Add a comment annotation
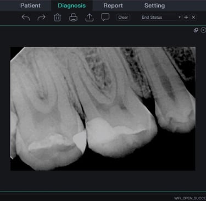Image resolution: width=206 pixels, height=201 pixels. 105,18
